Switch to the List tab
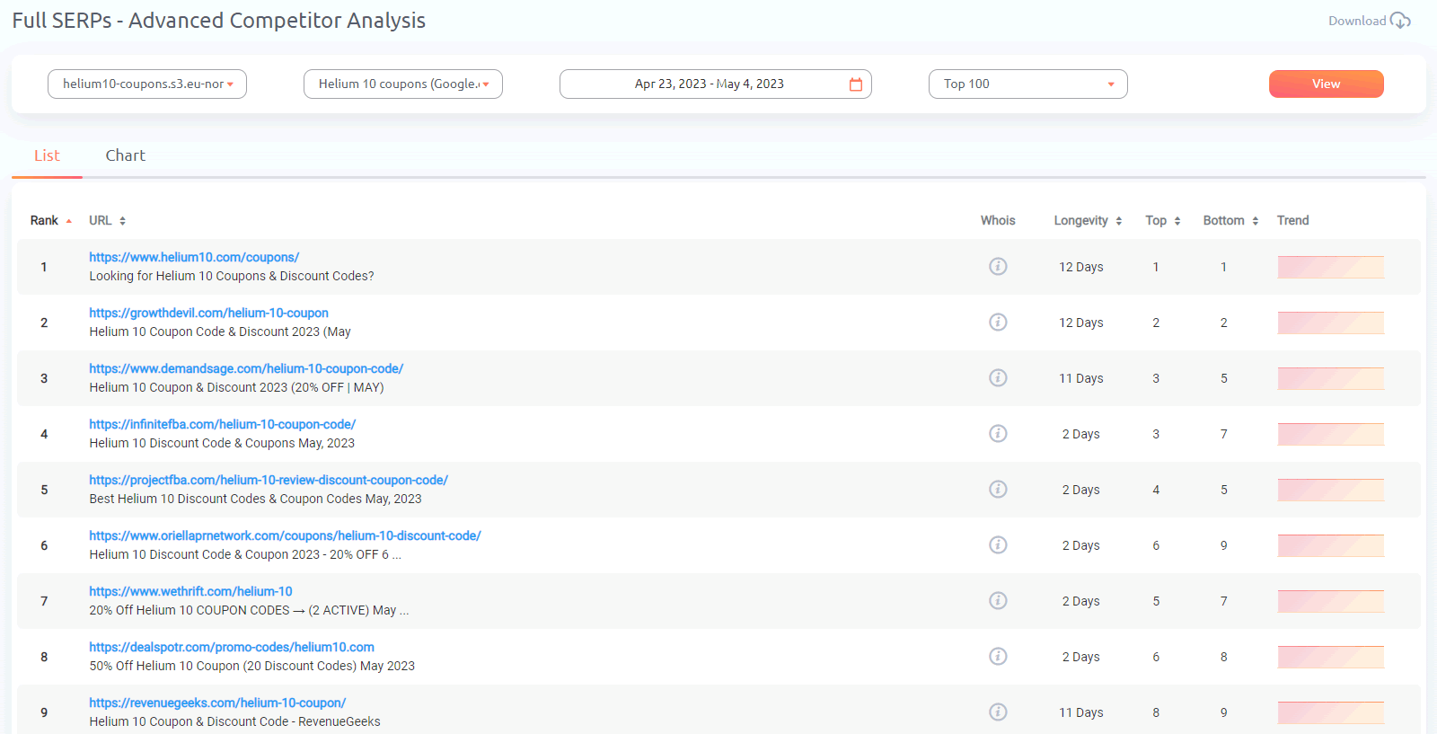 47,155
